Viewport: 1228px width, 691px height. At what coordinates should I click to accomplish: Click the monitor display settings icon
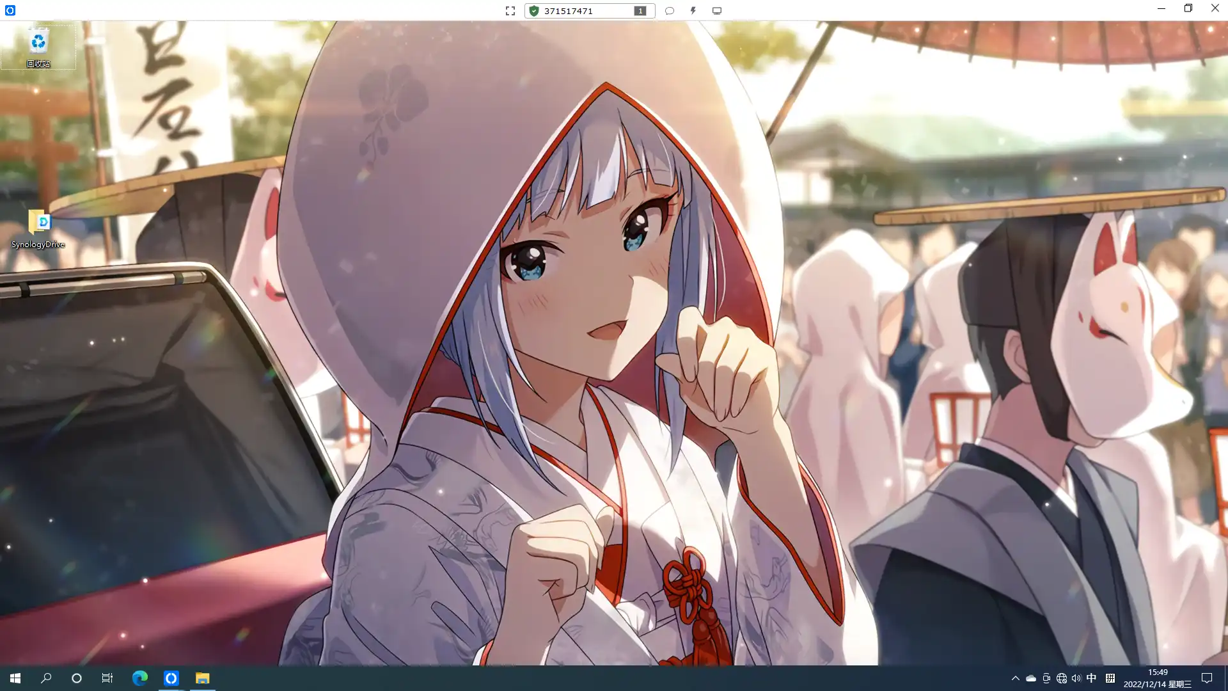point(717,11)
